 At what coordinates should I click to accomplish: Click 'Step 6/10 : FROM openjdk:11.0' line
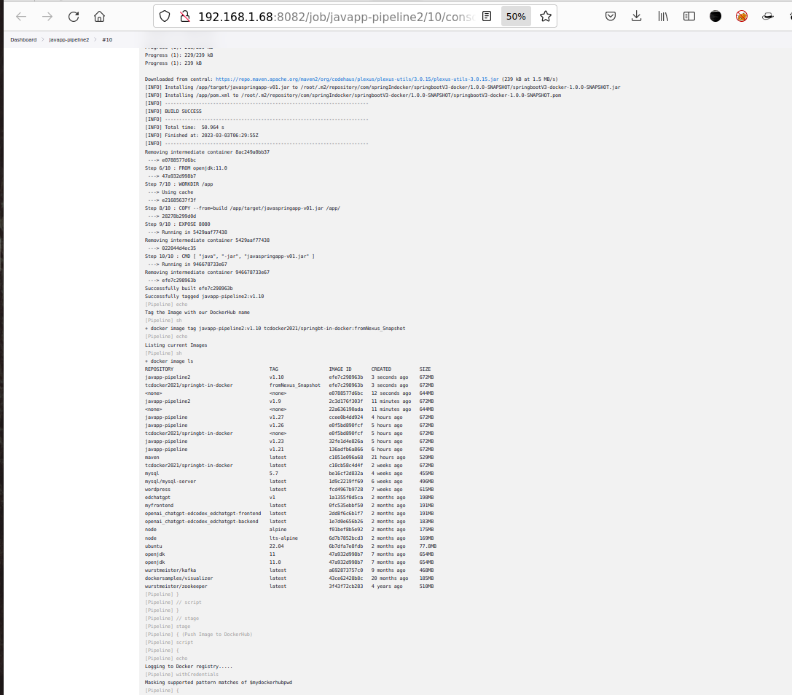coord(186,168)
